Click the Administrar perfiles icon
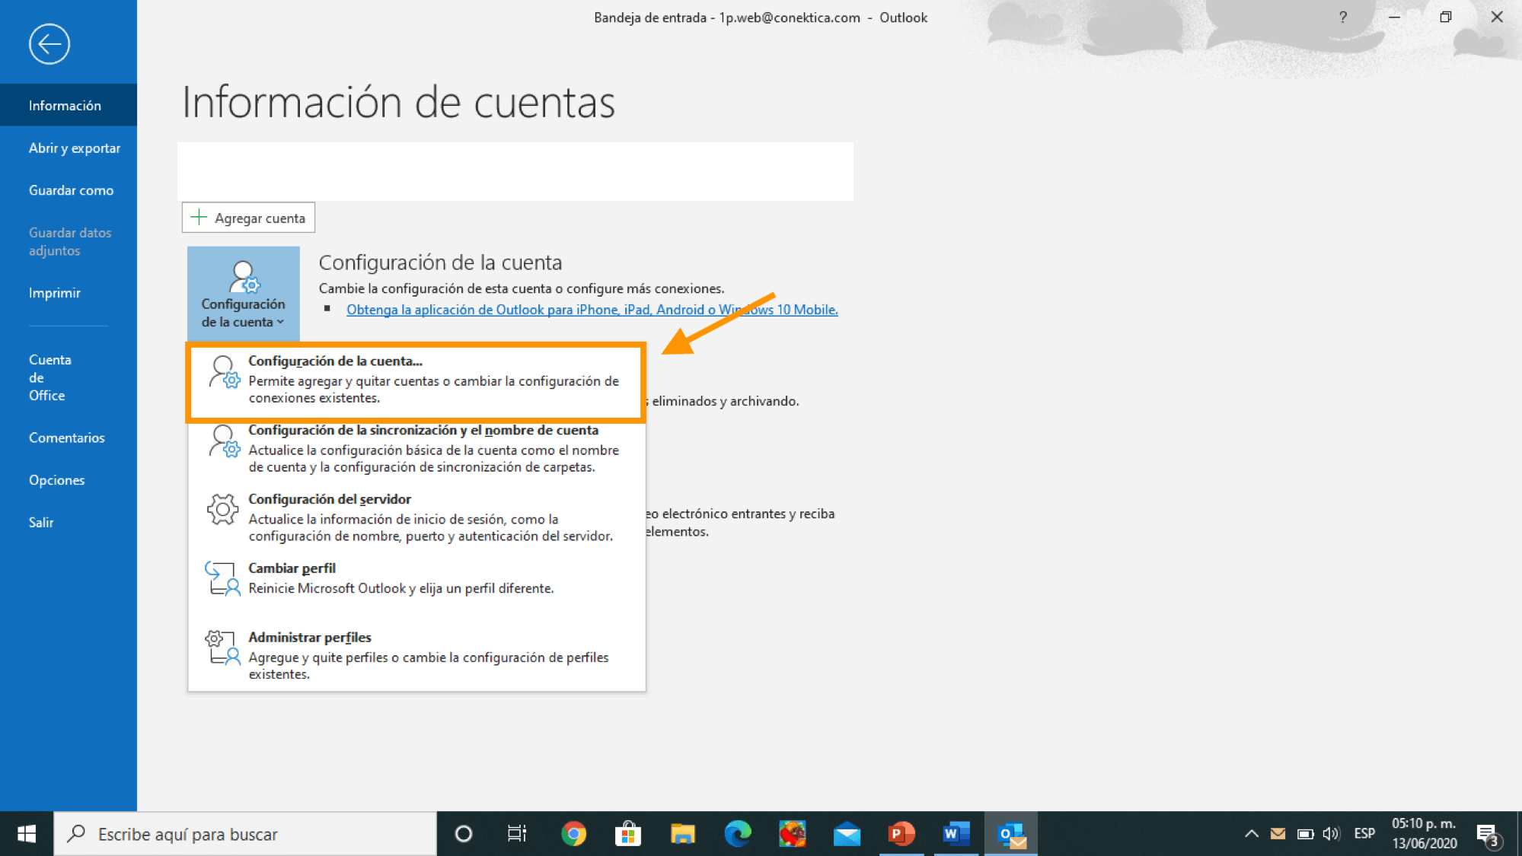This screenshot has height=856, width=1522. coord(222,648)
